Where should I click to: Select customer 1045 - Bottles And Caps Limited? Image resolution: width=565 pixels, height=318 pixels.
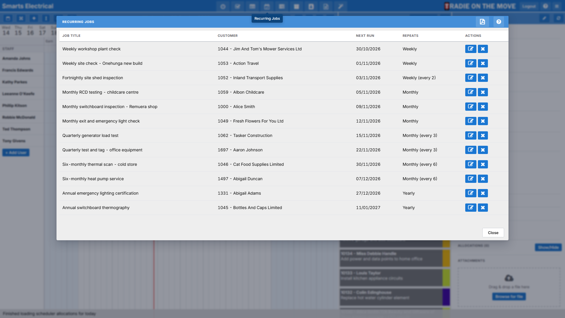(x=250, y=208)
